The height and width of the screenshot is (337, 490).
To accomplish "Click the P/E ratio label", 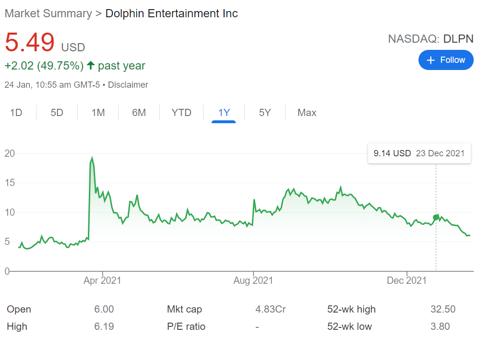I will pyautogui.click(x=186, y=326).
